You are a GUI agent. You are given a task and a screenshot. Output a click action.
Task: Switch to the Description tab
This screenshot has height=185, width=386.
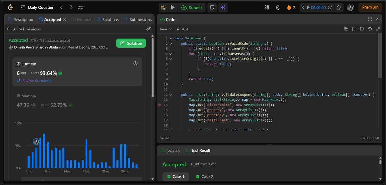point(21,20)
